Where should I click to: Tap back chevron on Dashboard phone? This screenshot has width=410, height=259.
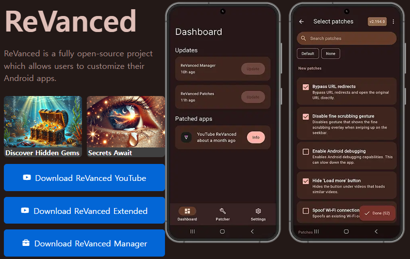click(x=252, y=231)
